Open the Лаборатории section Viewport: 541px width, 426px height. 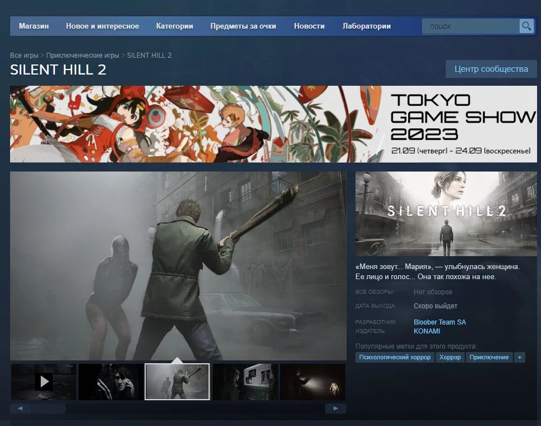[367, 26]
